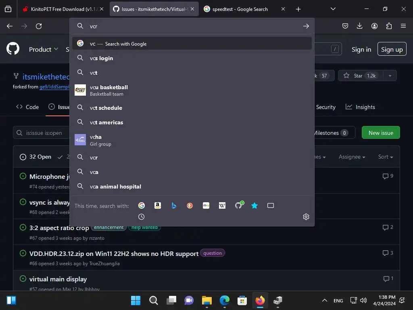Choose the 'vct americas' suggestion

[x=192, y=122]
